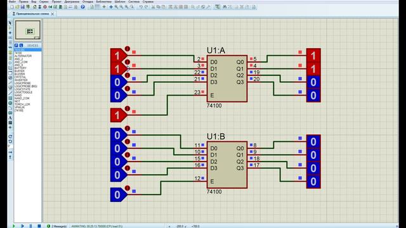Select the 2D Line drawing tool
This screenshot has width=406, height=228.
10,93
